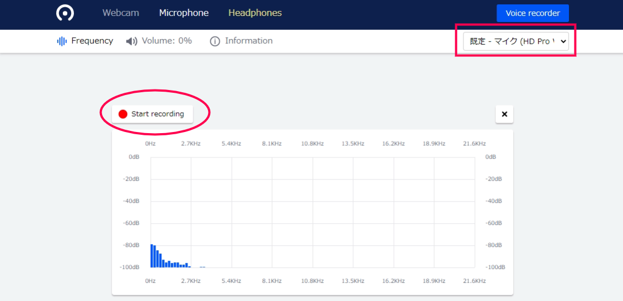
Task: Click the Information circle icon
Action: click(215, 41)
